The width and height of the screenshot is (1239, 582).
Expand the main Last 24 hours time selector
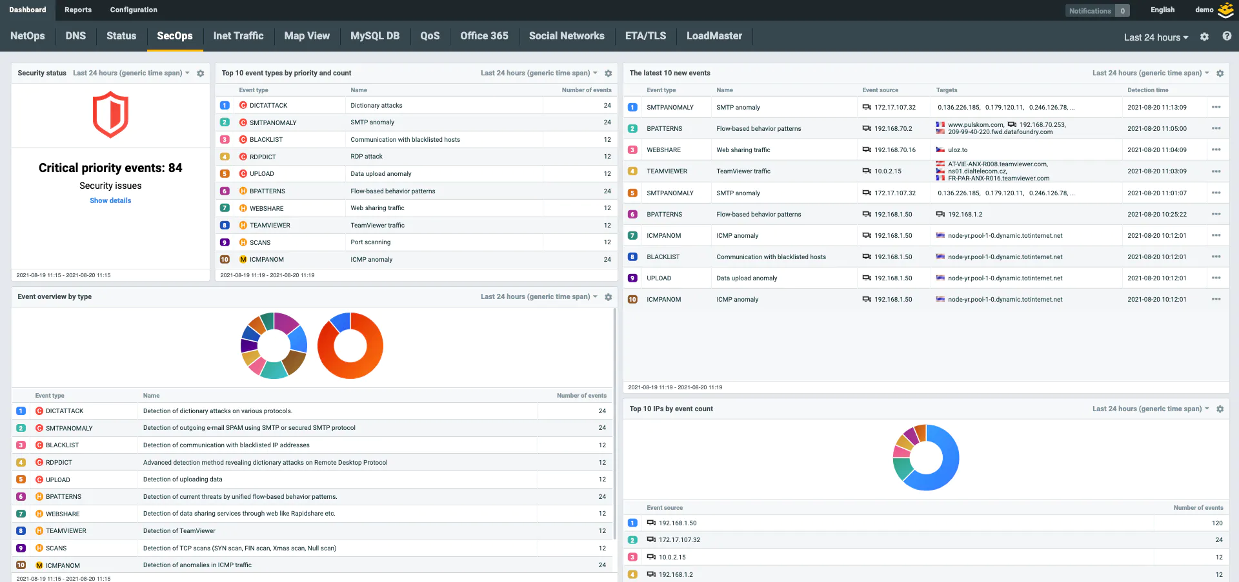[1155, 37]
